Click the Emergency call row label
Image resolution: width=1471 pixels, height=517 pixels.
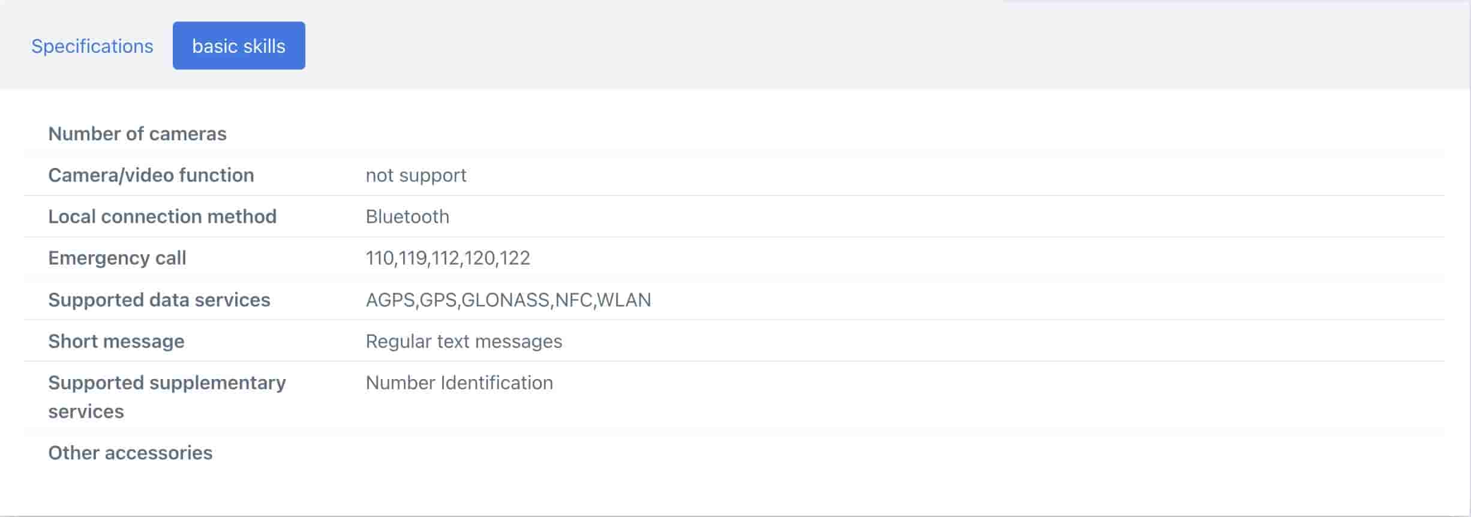117,258
